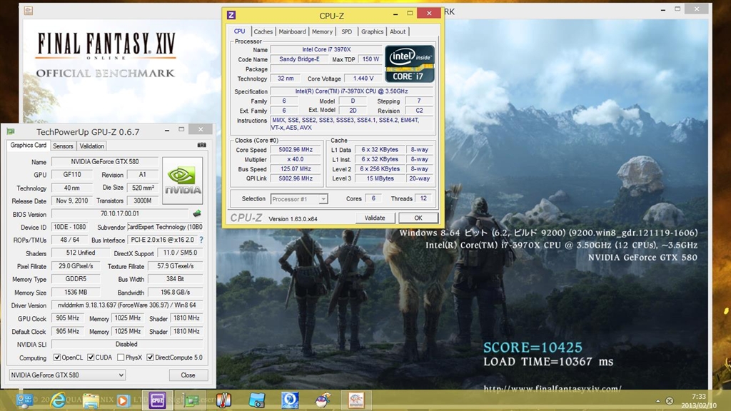
Task: Open the taskbar clock showing 7:33
Action: click(x=698, y=401)
